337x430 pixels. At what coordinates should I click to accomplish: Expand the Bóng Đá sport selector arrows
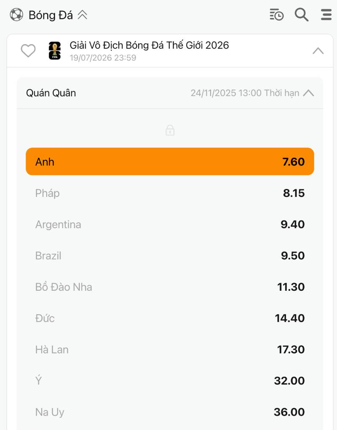(83, 15)
